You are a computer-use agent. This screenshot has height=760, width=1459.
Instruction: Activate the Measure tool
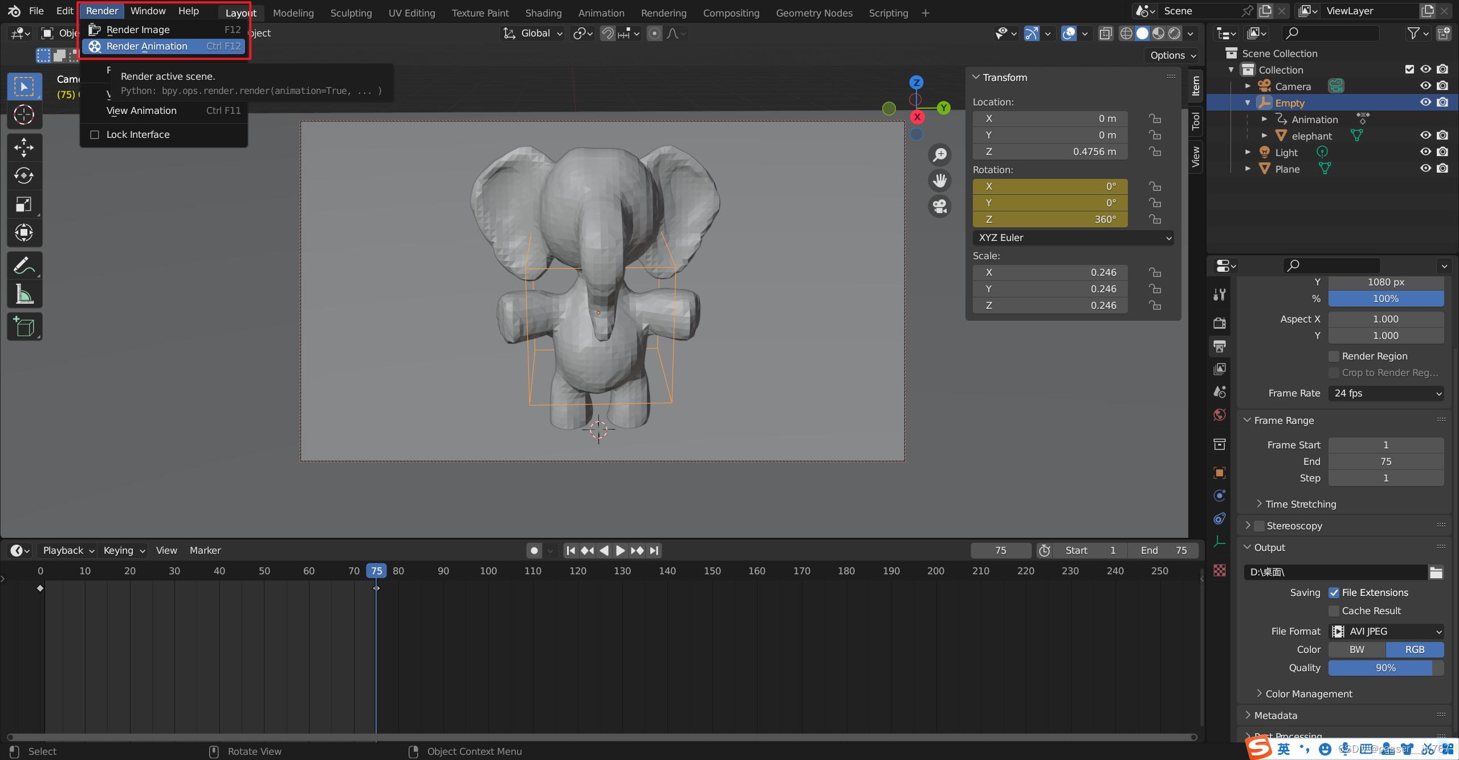(x=23, y=295)
